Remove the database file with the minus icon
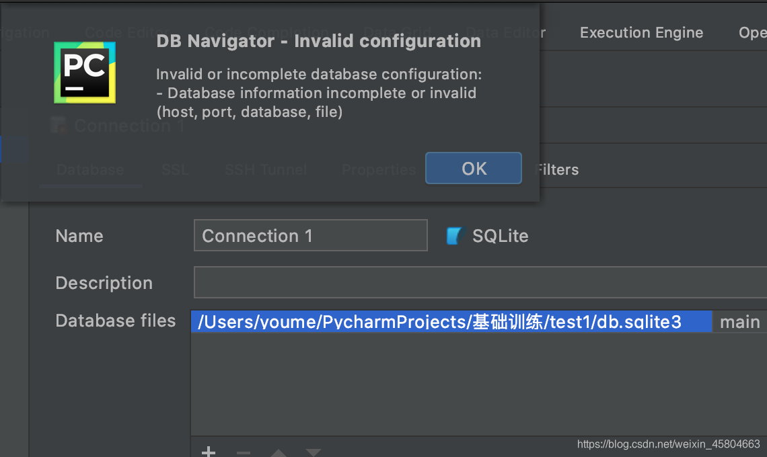 click(x=243, y=452)
